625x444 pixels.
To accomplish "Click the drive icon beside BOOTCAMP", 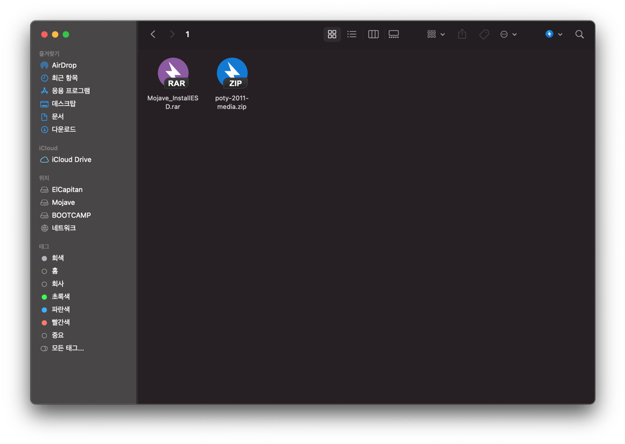I will click(x=44, y=215).
